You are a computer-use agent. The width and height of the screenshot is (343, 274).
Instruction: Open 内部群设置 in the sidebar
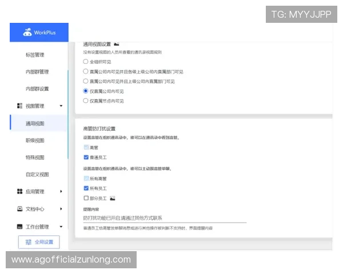click(37, 89)
